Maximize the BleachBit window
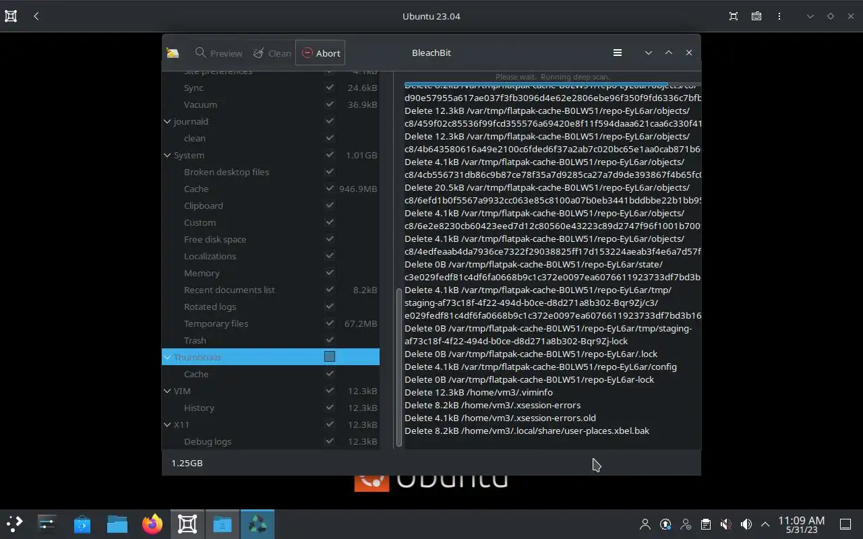 click(x=668, y=53)
